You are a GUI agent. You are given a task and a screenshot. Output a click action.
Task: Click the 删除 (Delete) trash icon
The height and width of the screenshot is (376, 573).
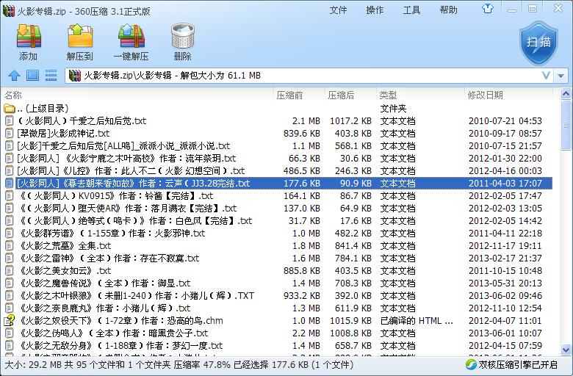coord(182,41)
